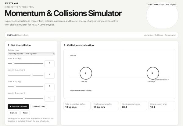
Task: Open the Collision type dropdown
Action: 31,54
